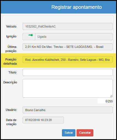Grab the Descrição textarea resize handle

(x=111, y=96)
